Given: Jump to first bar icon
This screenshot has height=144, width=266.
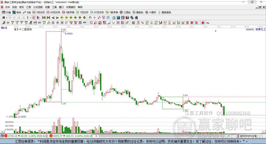Looking at the screenshot, I should 44,18.
